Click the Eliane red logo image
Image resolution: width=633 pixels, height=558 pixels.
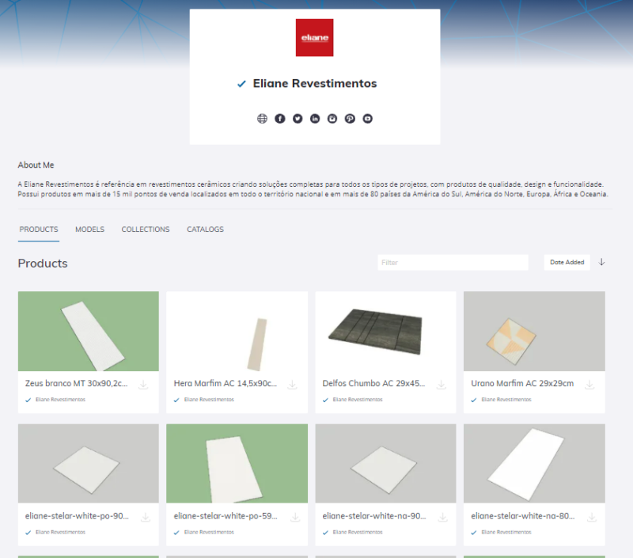tap(315, 38)
